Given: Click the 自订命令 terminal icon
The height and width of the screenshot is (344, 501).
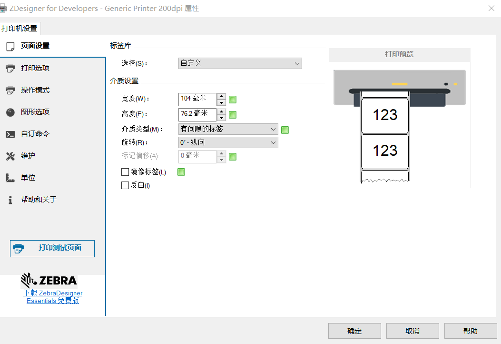Looking at the screenshot, I should point(10,134).
